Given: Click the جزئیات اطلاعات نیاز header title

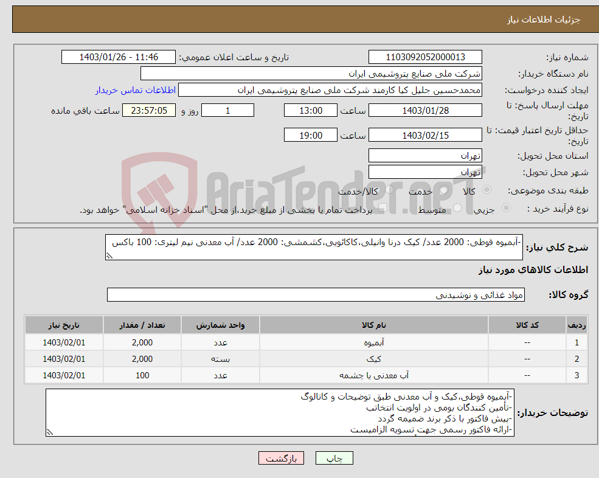Looking at the screenshot, I should coord(543,19).
